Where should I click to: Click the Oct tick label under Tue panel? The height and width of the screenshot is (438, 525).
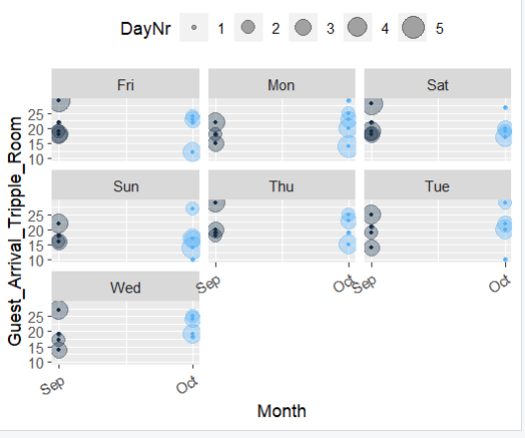[x=499, y=283]
